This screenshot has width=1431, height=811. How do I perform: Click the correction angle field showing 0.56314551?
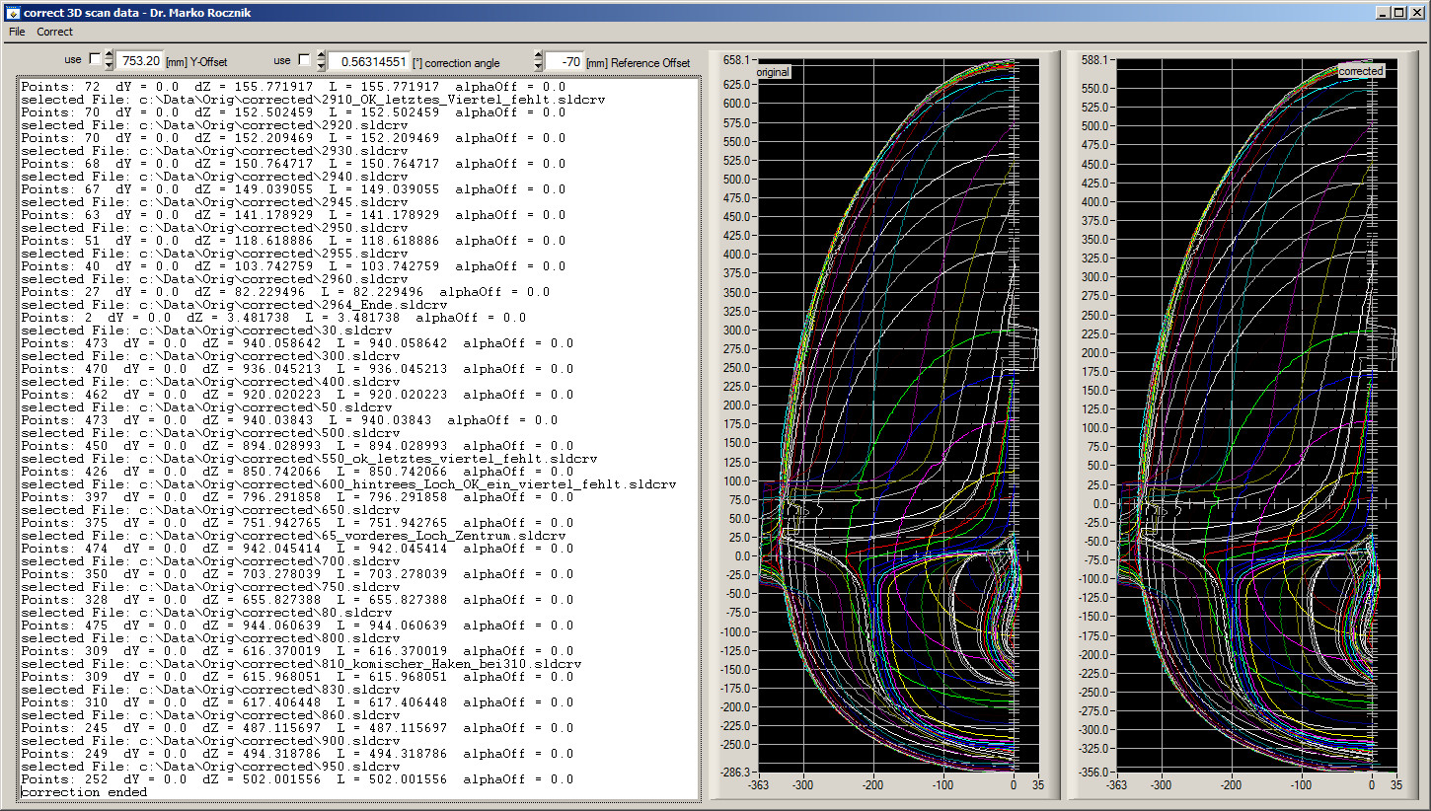[x=368, y=61]
